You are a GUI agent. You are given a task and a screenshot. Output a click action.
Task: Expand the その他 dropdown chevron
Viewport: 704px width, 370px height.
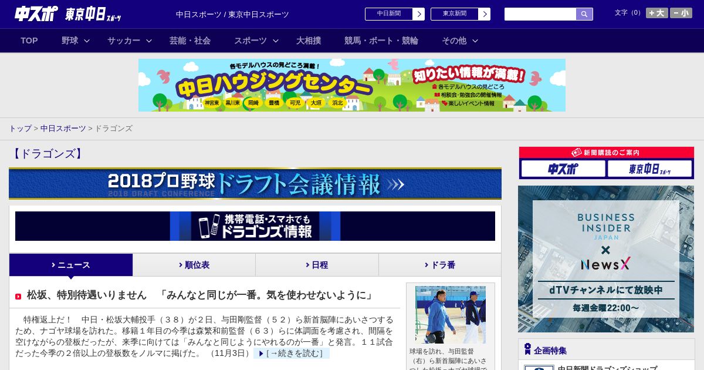(x=475, y=41)
